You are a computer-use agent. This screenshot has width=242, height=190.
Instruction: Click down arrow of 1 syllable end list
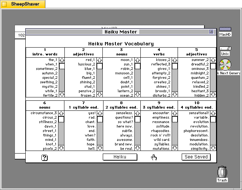click(100, 148)
